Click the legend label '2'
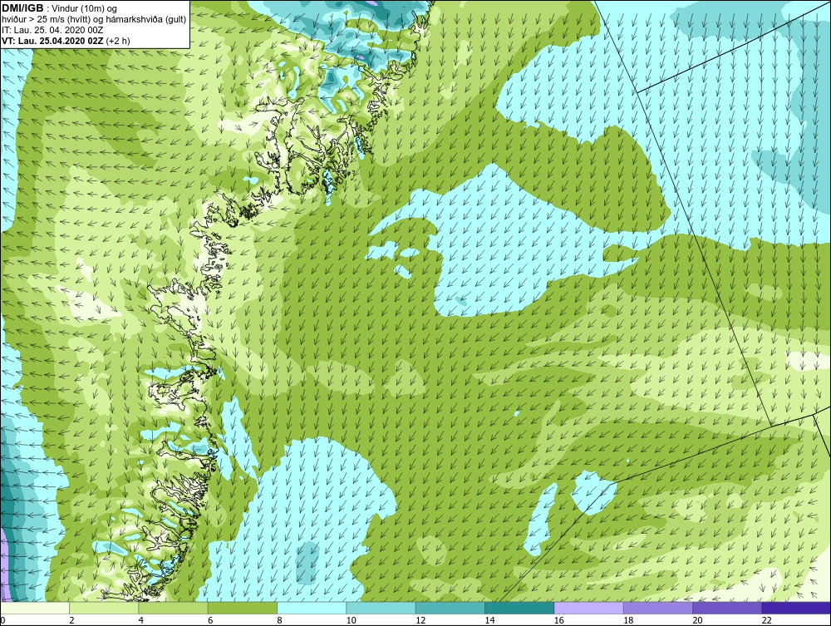831x626 pixels. coord(71,620)
